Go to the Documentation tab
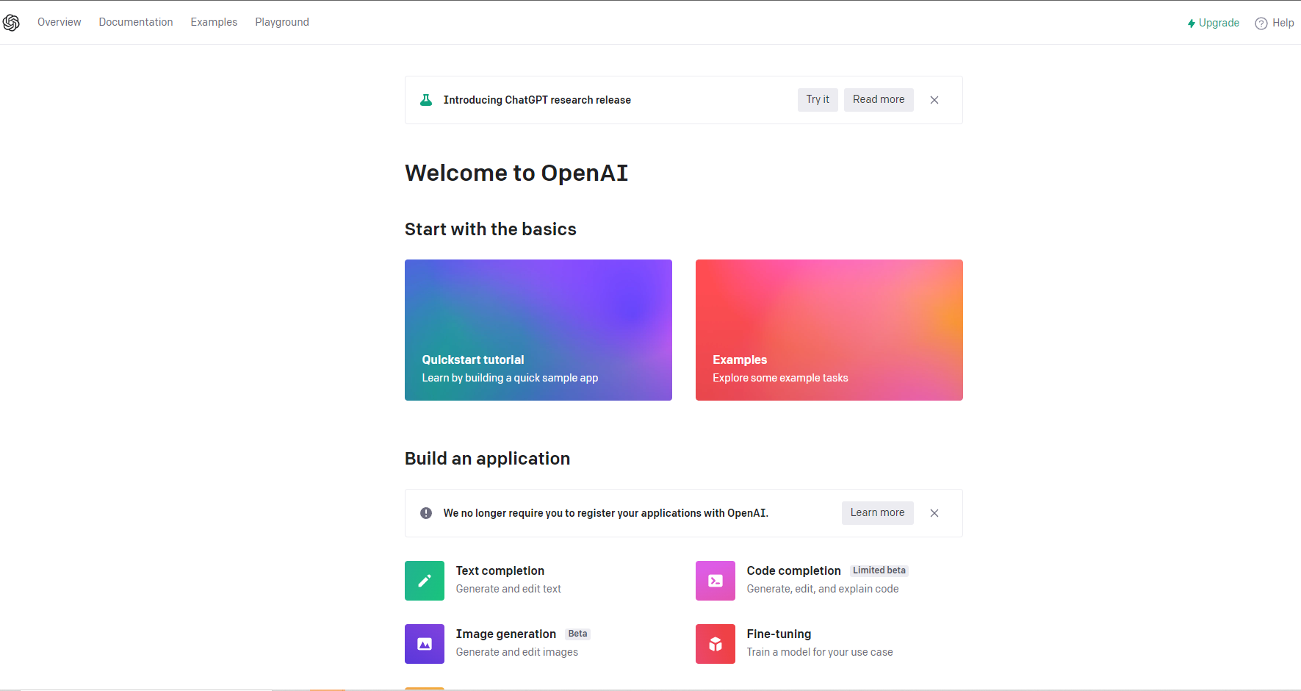The height and width of the screenshot is (691, 1301). tap(136, 22)
